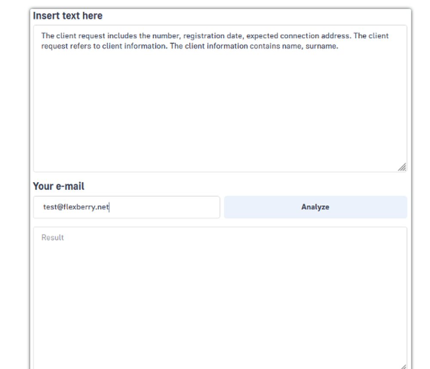The height and width of the screenshot is (369, 430).
Task: Click the word "date" in the text
Action: point(234,36)
